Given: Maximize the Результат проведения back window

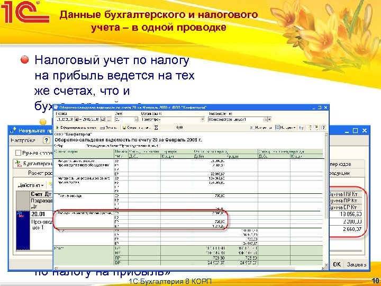Looking at the screenshot, I should [x=355, y=131].
